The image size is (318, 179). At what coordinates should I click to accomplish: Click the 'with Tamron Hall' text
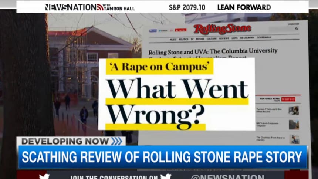coord(119,7)
